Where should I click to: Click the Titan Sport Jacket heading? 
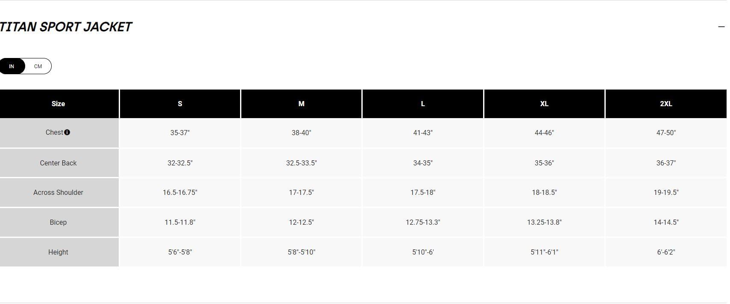tap(66, 27)
